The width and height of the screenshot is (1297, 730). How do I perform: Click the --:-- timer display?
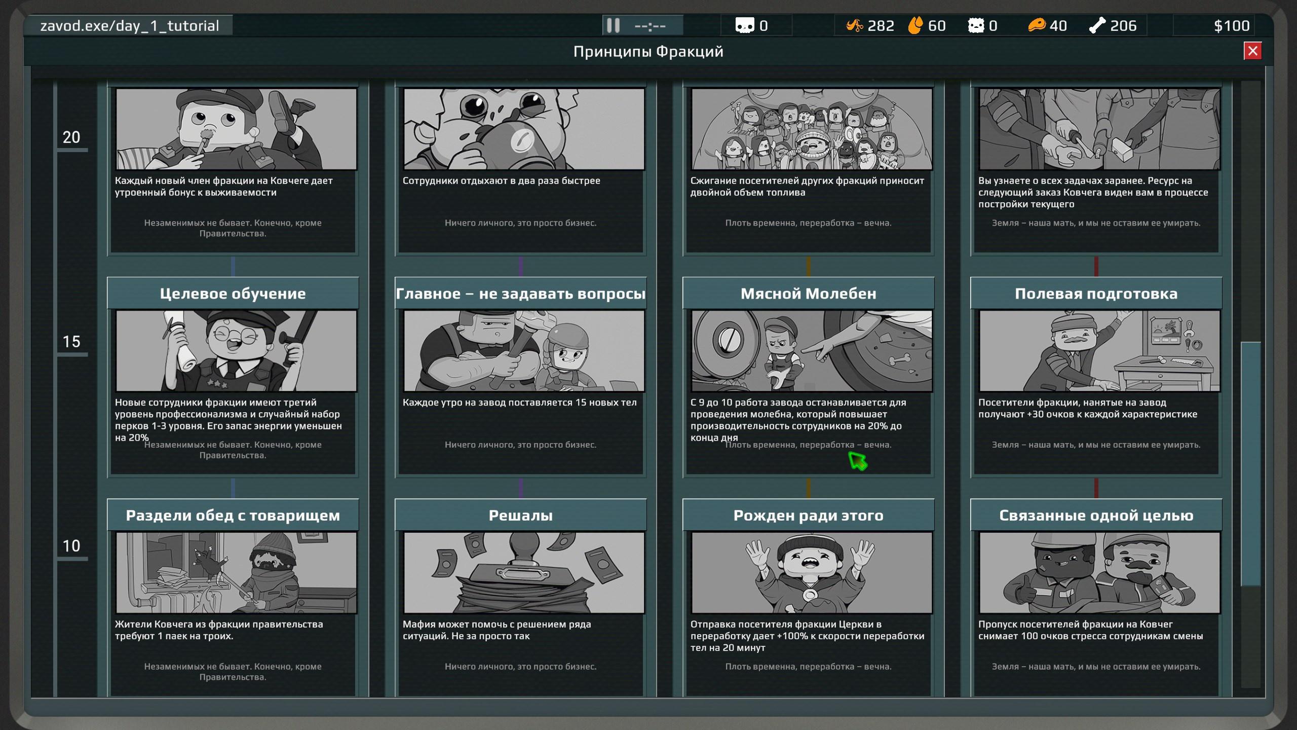(x=650, y=25)
